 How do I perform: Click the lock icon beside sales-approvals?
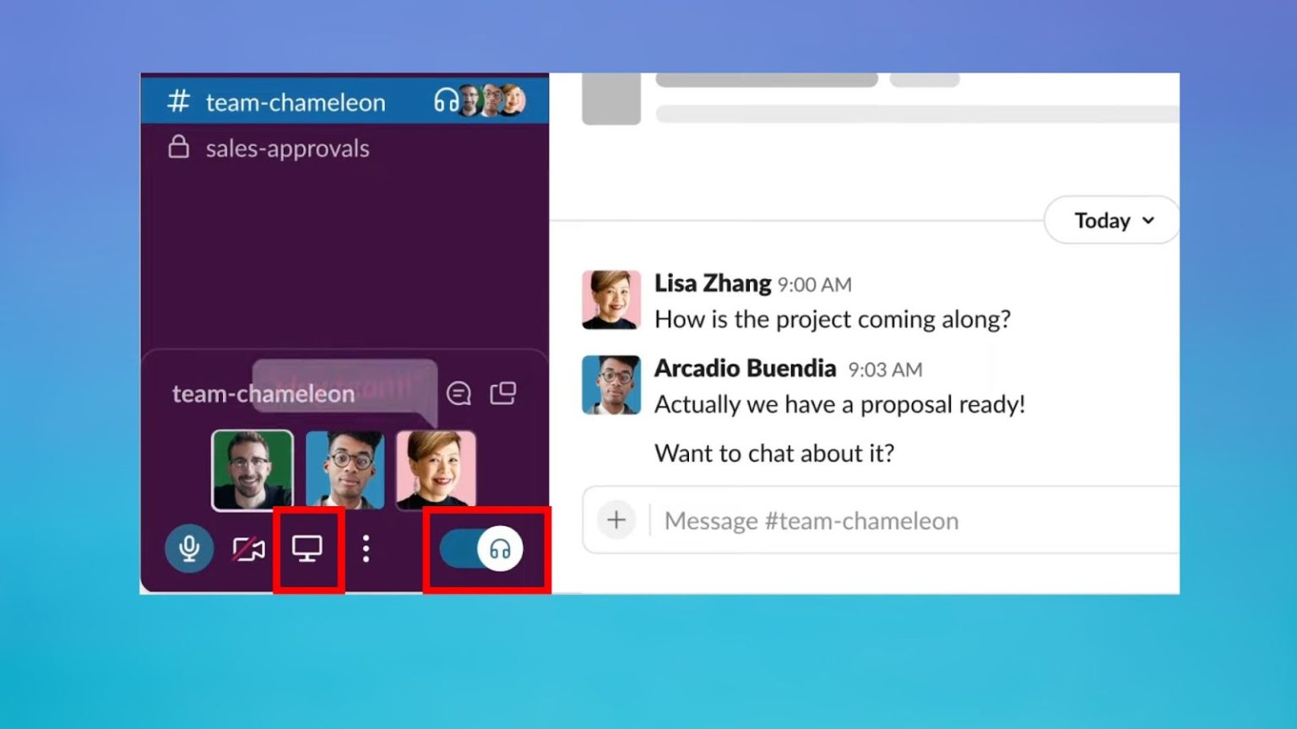[x=178, y=148]
